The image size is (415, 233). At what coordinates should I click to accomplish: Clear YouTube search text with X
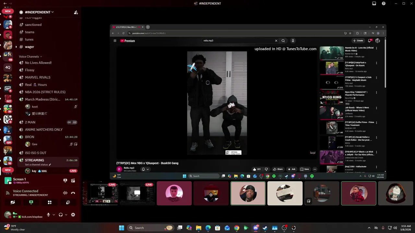(276, 41)
